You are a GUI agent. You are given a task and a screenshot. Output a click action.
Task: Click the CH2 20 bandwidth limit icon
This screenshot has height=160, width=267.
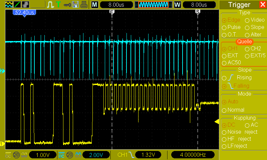(70, 155)
